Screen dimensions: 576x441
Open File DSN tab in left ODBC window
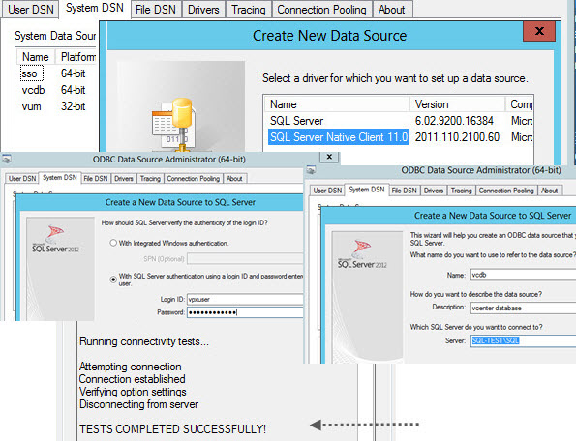point(96,178)
